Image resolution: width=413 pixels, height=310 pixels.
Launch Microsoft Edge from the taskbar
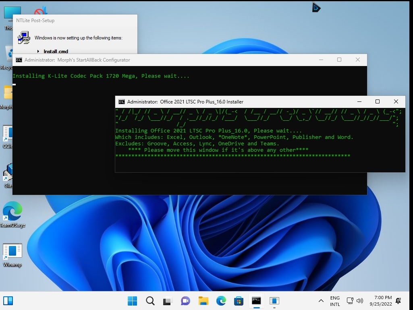tap(221, 301)
